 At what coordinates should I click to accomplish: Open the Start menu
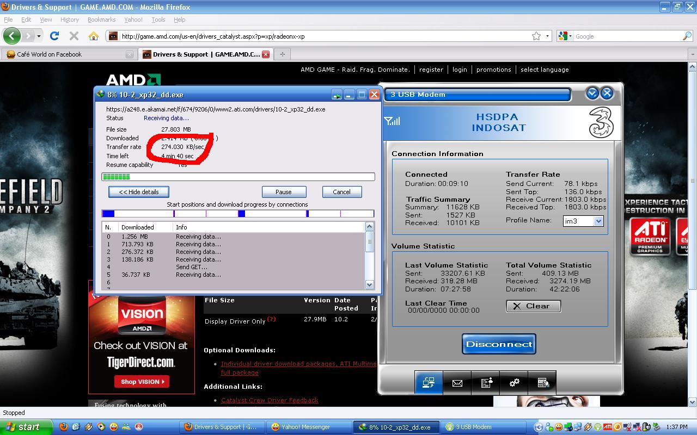coord(26,427)
